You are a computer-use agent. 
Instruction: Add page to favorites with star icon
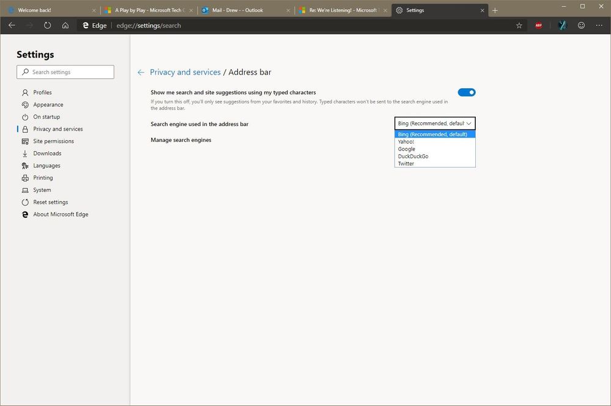pyautogui.click(x=519, y=25)
